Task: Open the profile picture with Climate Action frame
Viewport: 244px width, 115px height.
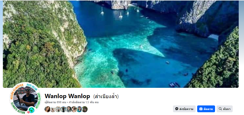Action: tap(25, 98)
